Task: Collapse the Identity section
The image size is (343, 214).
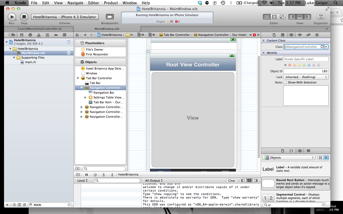Action: pos(264,53)
